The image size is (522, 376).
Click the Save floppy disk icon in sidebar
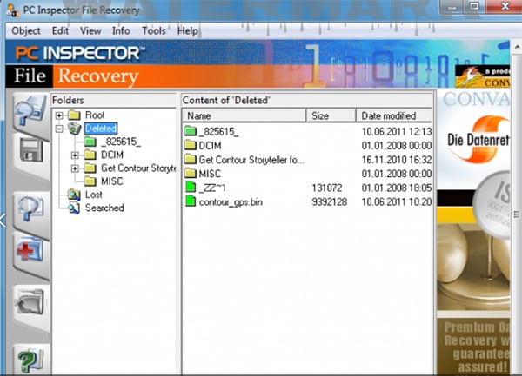(x=31, y=150)
